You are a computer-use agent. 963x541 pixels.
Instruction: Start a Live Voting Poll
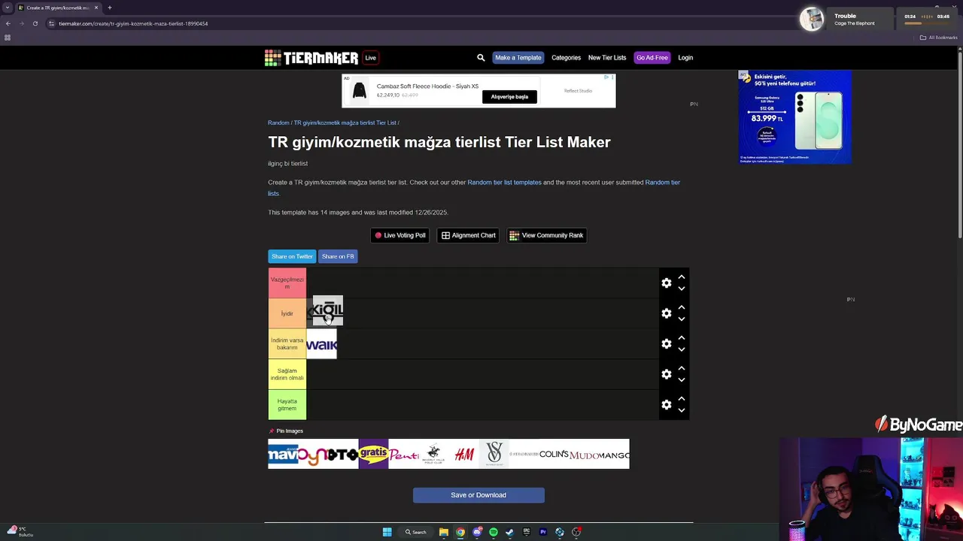(400, 235)
